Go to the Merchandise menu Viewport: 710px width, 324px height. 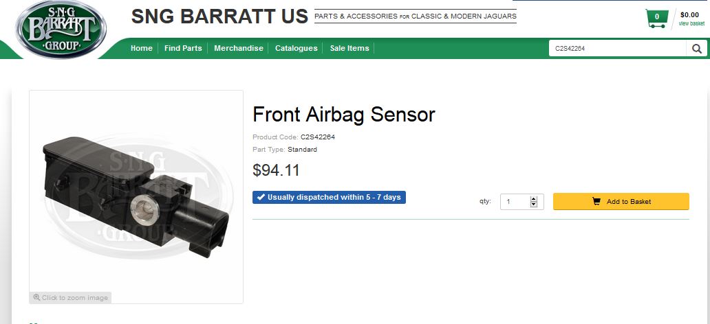[239, 48]
